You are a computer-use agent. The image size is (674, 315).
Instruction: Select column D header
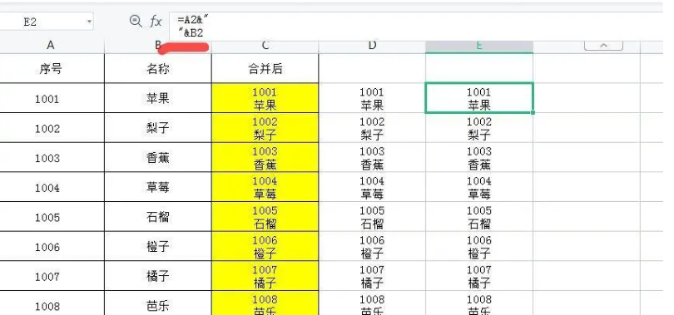pos(372,46)
